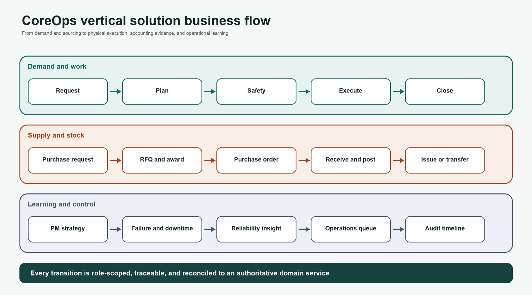Click the Receive and post box
The image size is (532, 295).
point(351,160)
